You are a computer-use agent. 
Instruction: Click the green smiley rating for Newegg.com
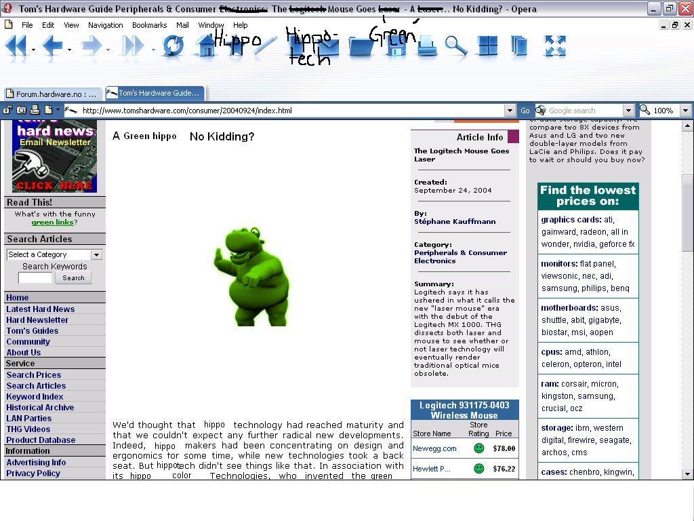tap(478, 448)
